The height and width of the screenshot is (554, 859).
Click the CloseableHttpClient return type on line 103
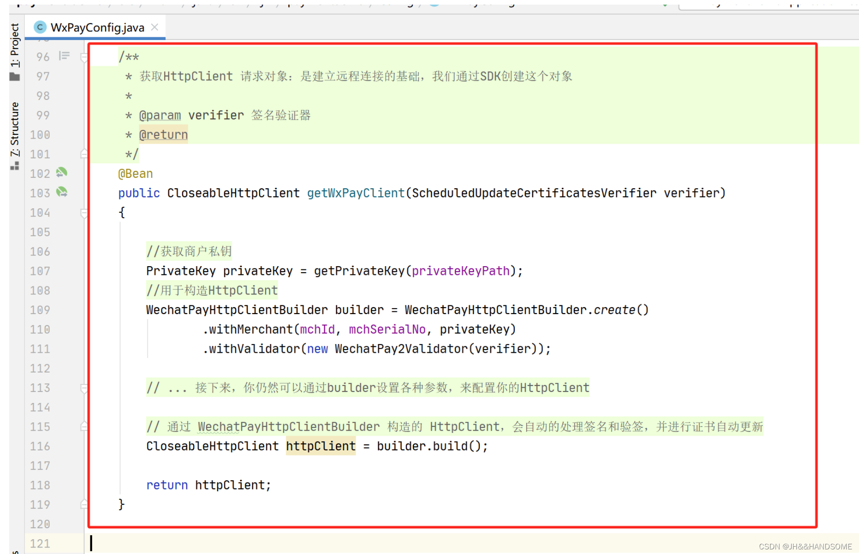[233, 193]
